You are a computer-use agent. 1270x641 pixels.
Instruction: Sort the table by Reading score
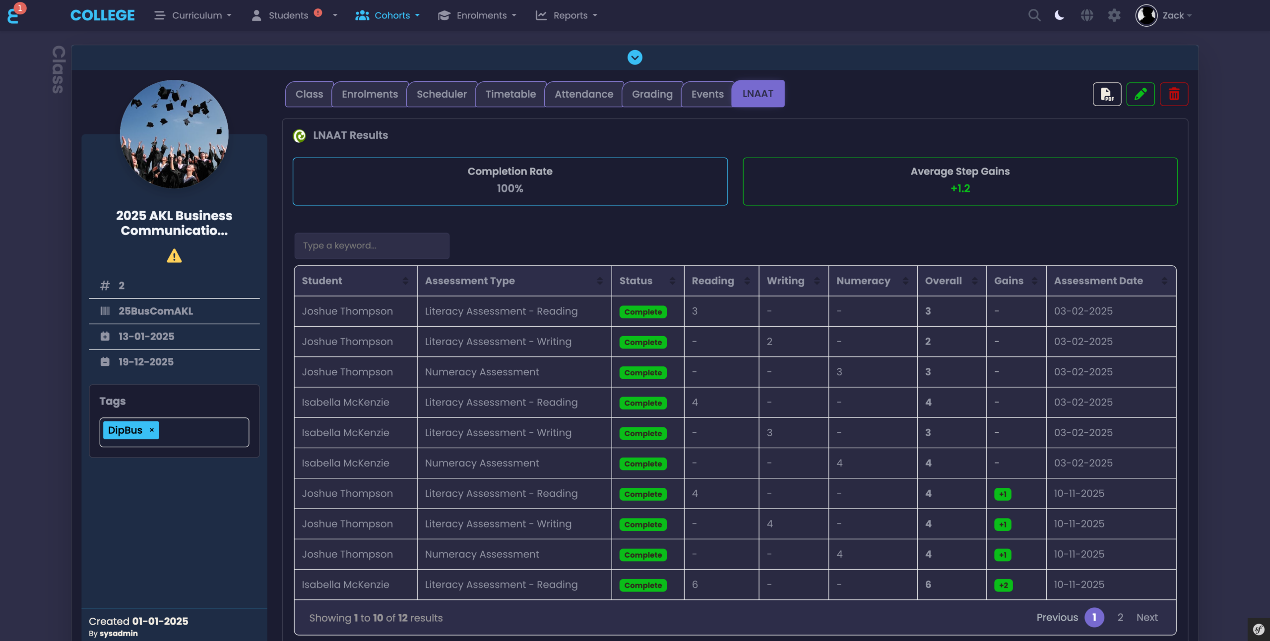(746, 281)
